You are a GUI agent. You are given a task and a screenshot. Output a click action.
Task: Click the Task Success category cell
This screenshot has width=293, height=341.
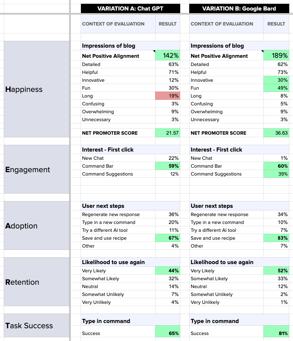click(x=37, y=326)
